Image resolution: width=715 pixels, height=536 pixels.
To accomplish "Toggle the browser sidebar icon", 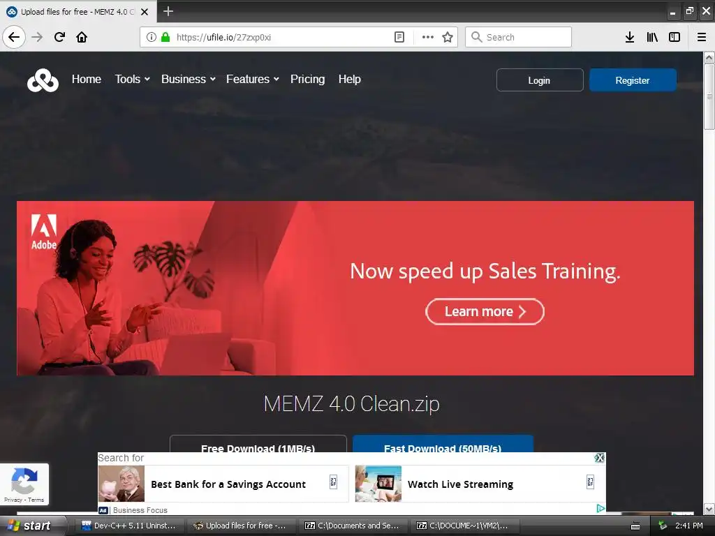I will coord(675,37).
